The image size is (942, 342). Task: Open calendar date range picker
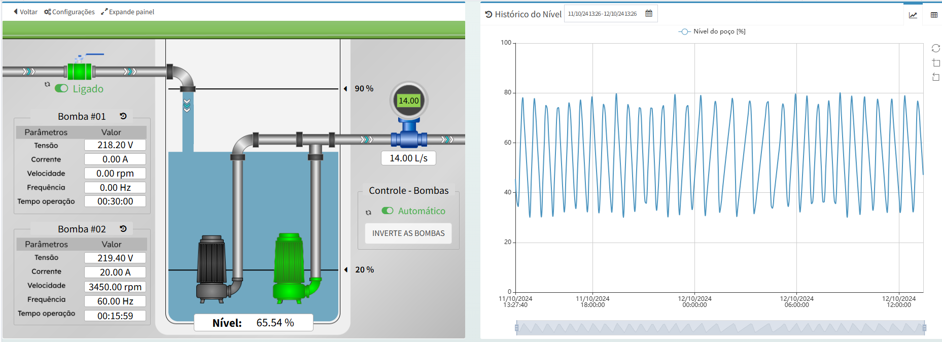tap(649, 14)
